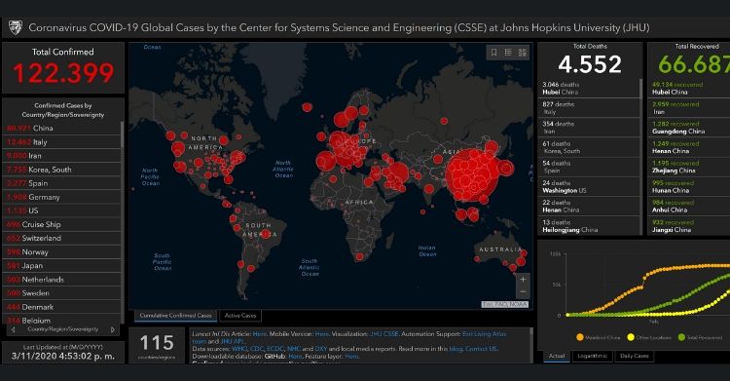Show the map legend list icon
Viewport: 730px width, 381px height.
pos(508,53)
